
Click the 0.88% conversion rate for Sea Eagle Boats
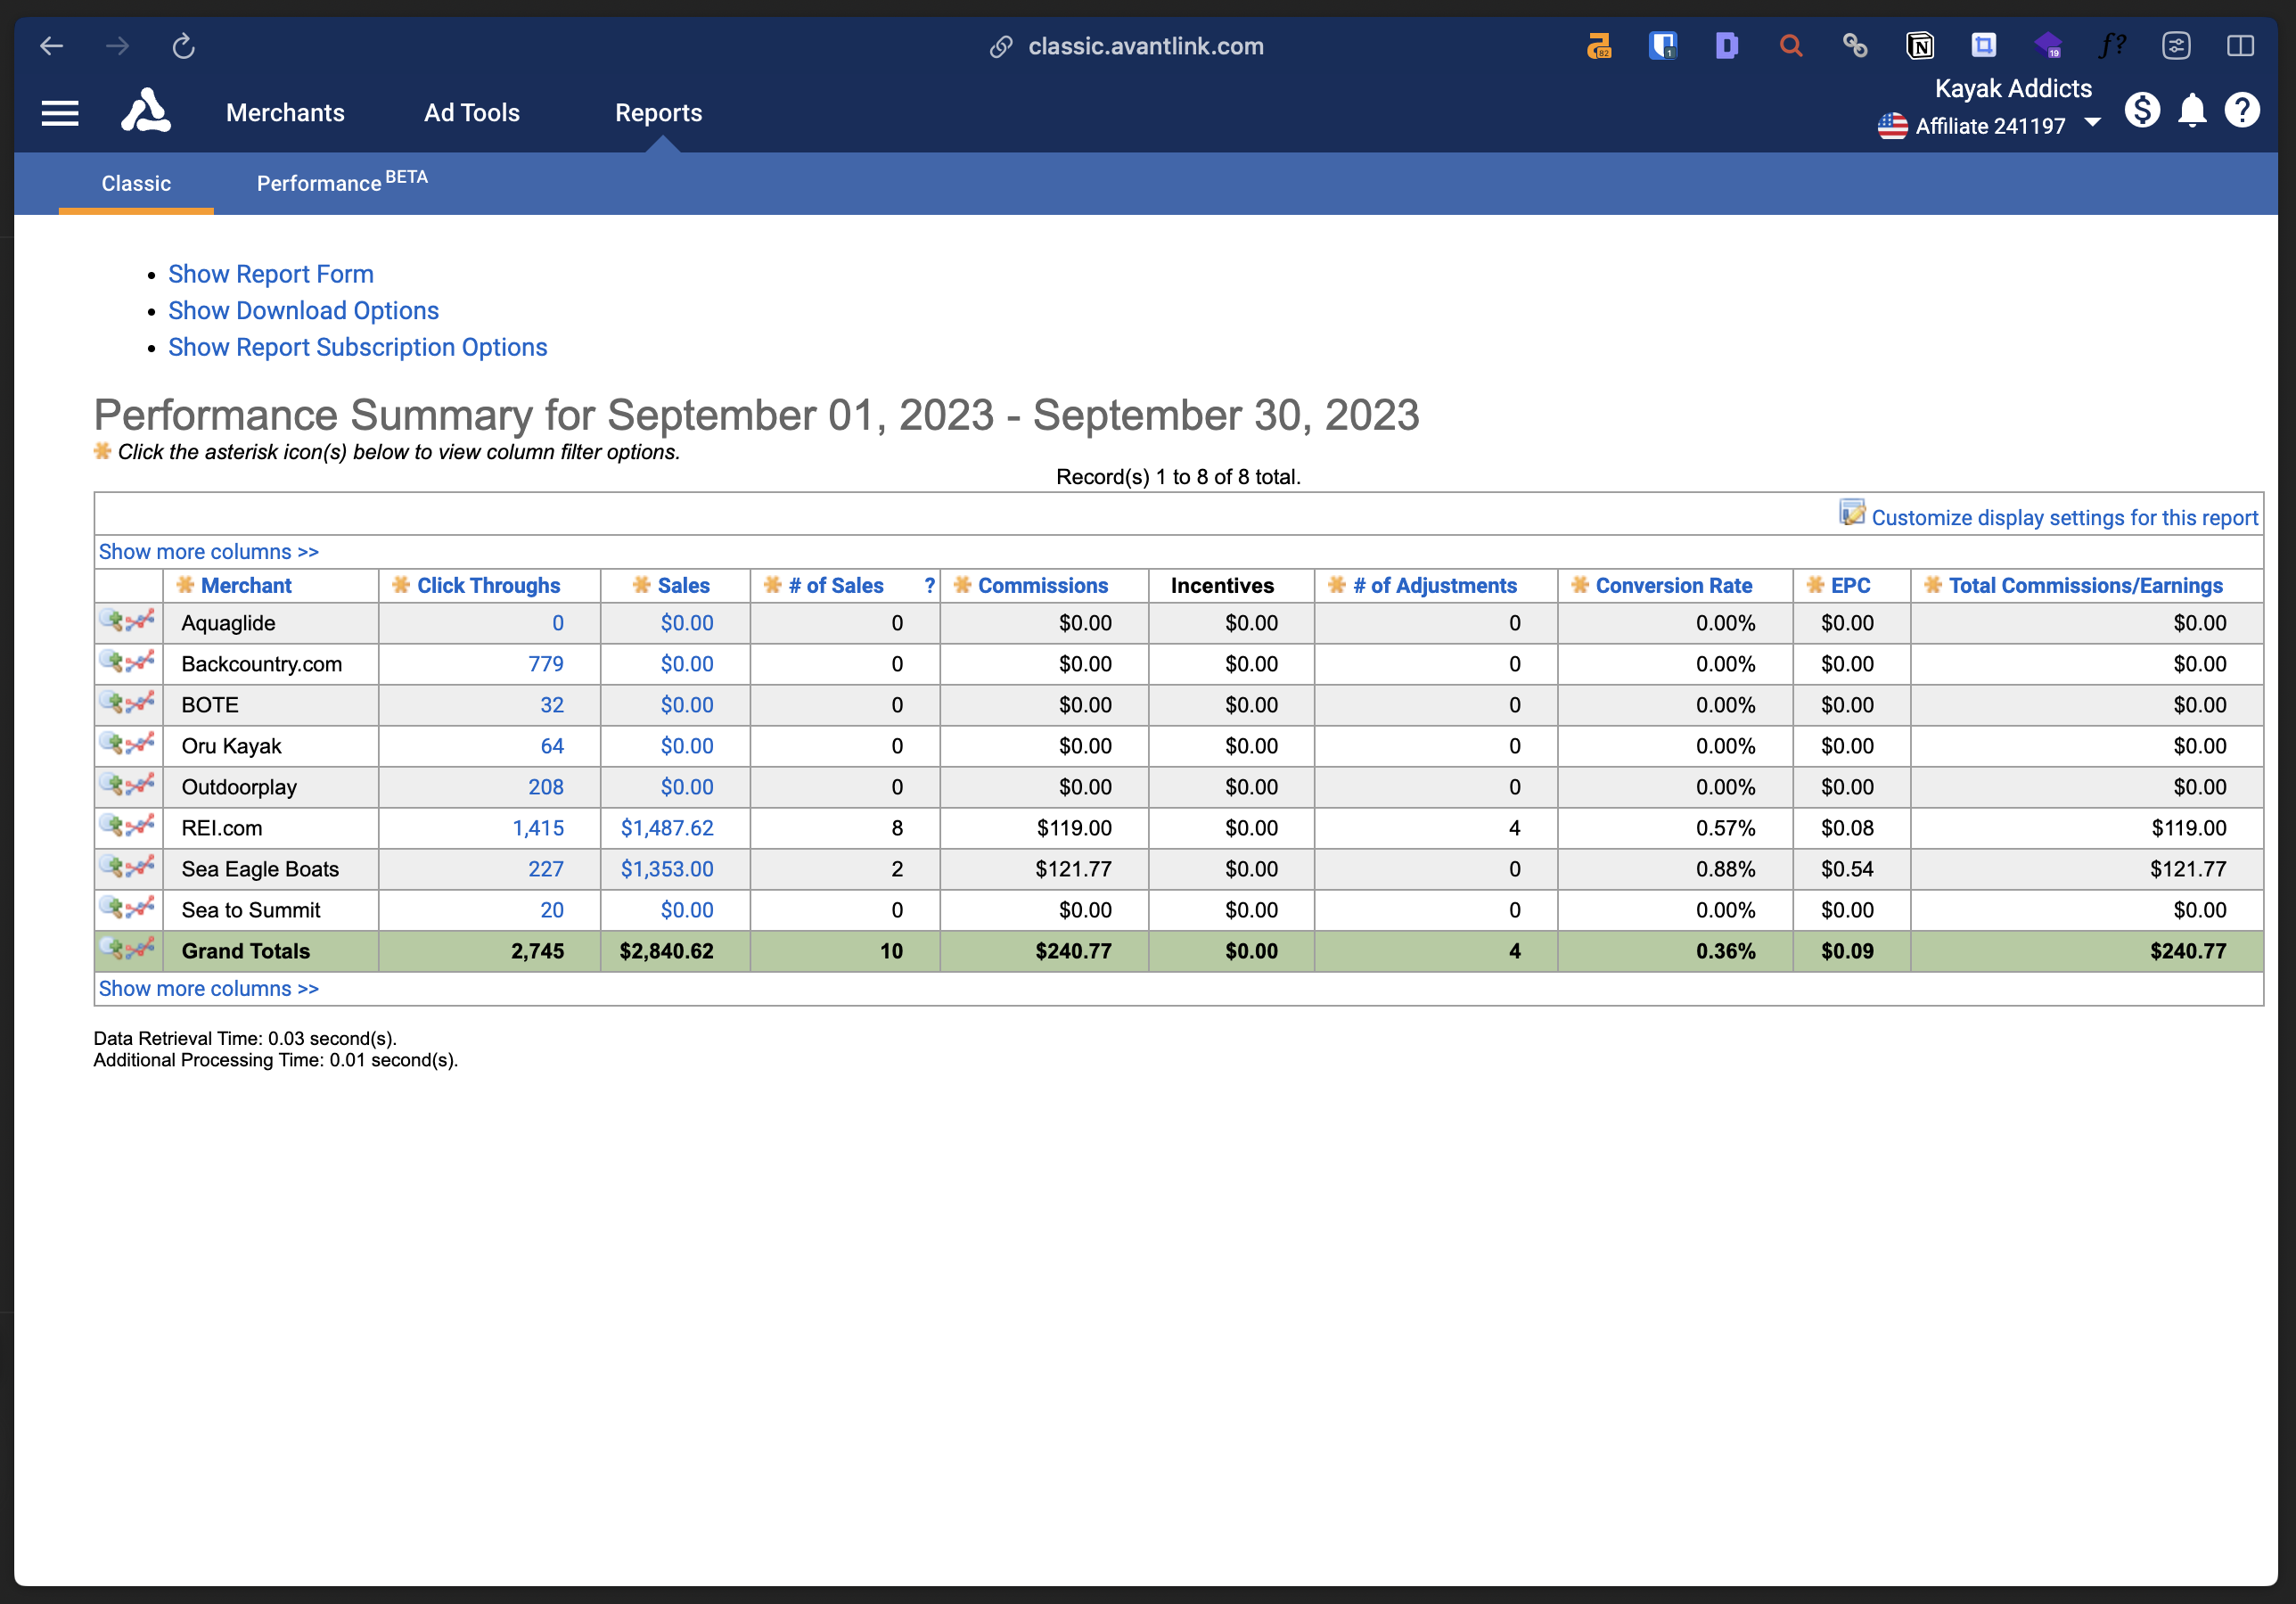[x=1725, y=869]
